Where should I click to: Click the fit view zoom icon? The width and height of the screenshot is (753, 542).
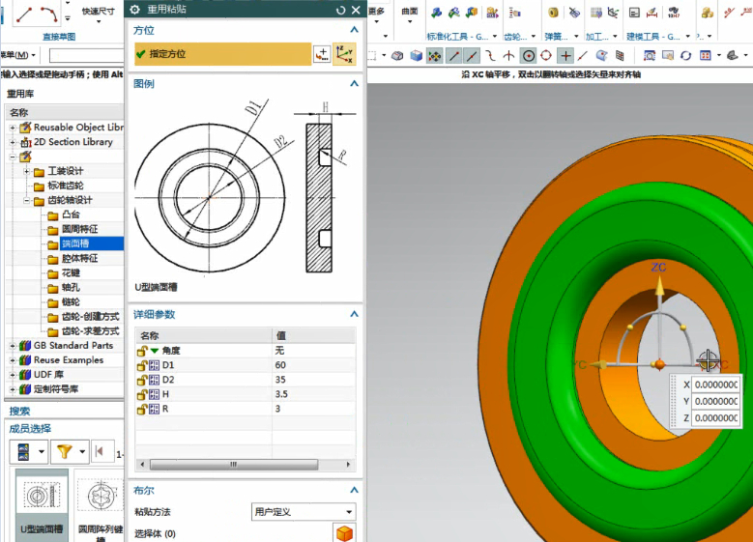(650, 56)
